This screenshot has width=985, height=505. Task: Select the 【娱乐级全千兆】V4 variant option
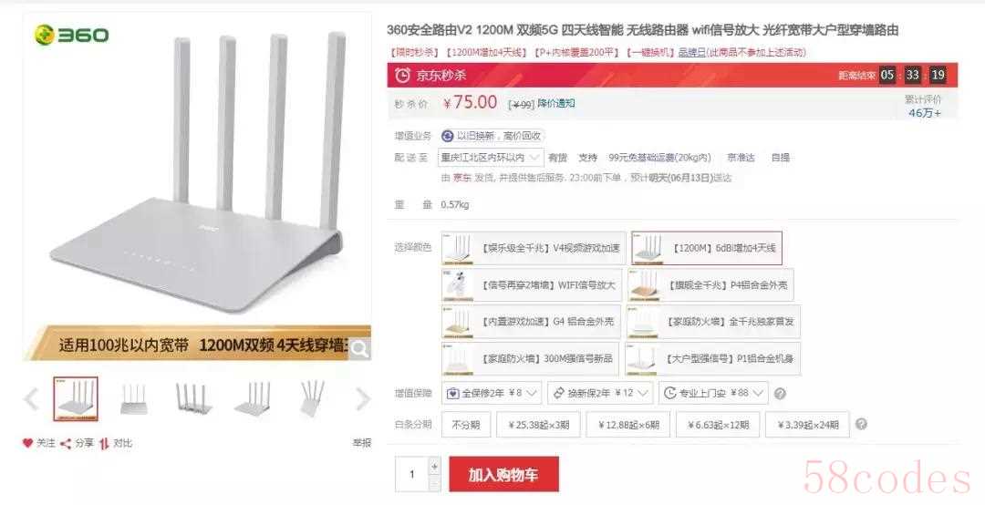click(534, 248)
